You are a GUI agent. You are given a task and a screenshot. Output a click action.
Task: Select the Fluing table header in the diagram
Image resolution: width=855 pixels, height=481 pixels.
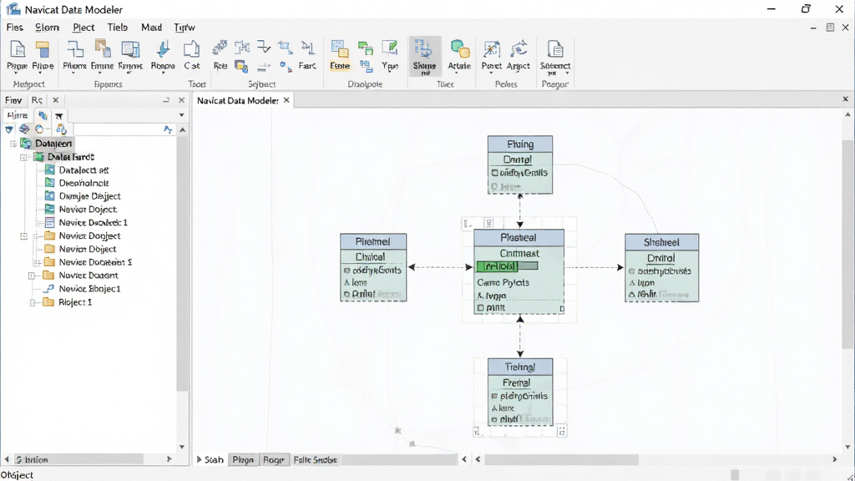519,144
